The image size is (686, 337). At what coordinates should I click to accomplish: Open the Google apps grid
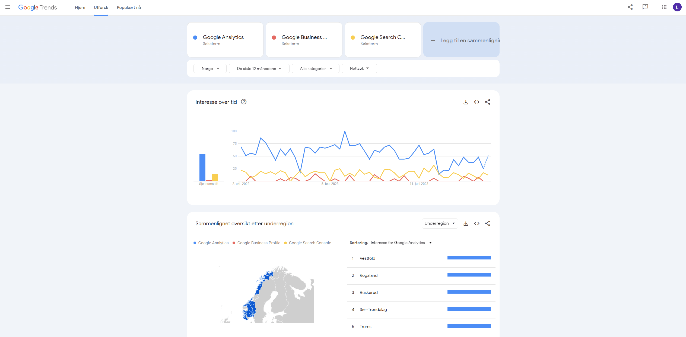pyautogui.click(x=664, y=7)
